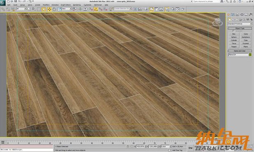Screen dimensions: 254x152
Task: Toggle the Angle Snap button
Action: coord(96,9)
